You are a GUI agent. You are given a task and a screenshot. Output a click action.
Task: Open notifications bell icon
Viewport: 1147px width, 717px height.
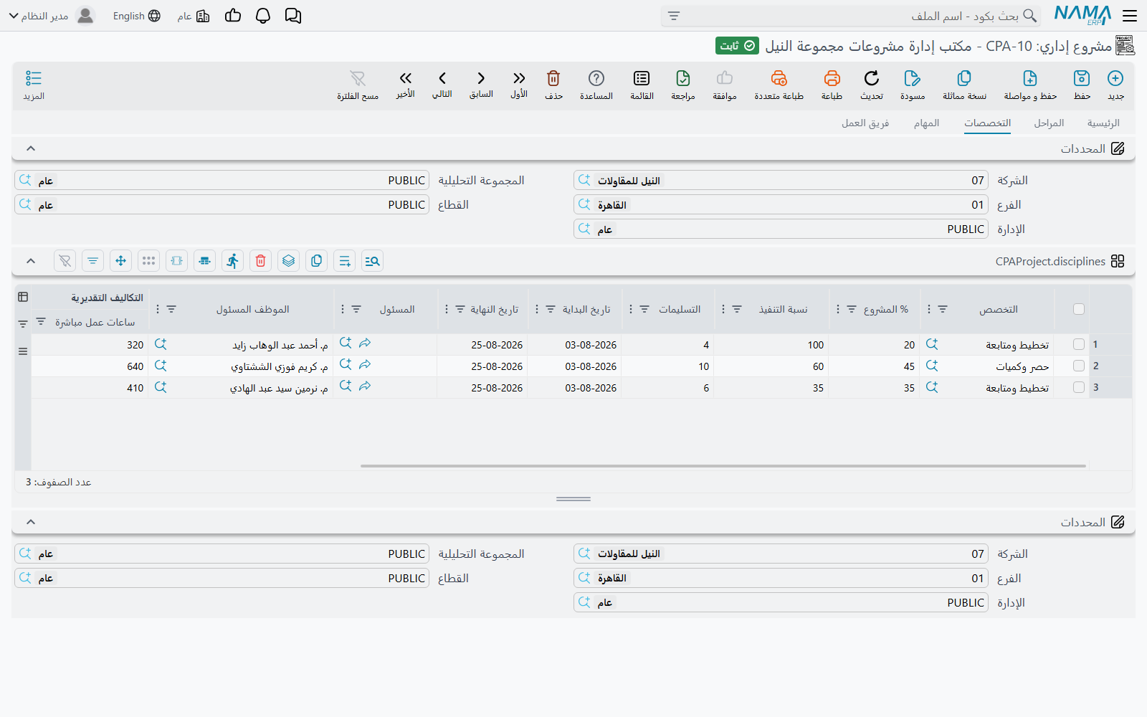[263, 16]
